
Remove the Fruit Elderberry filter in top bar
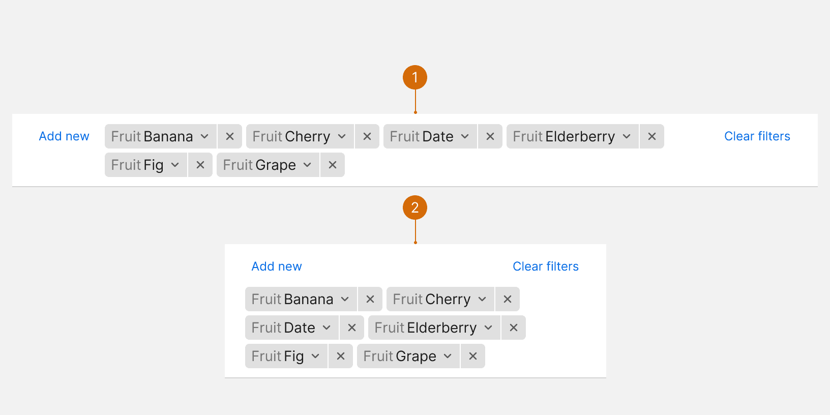click(652, 136)
